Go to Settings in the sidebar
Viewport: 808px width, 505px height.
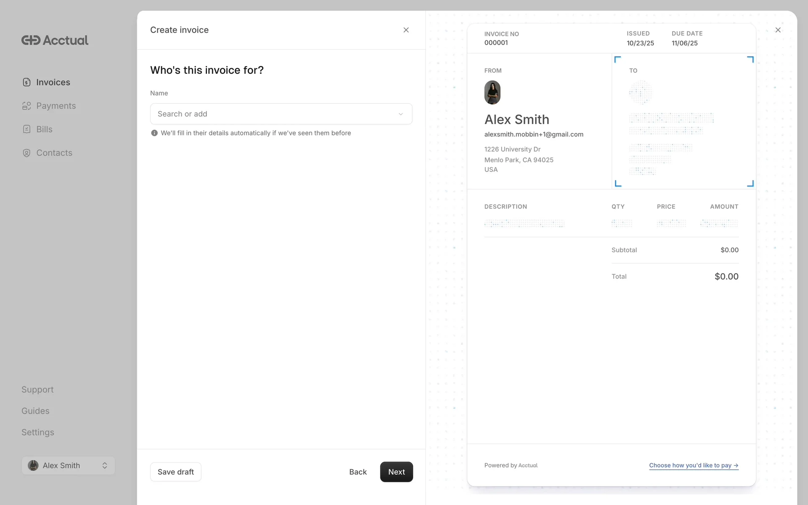(x=38, y=433)
